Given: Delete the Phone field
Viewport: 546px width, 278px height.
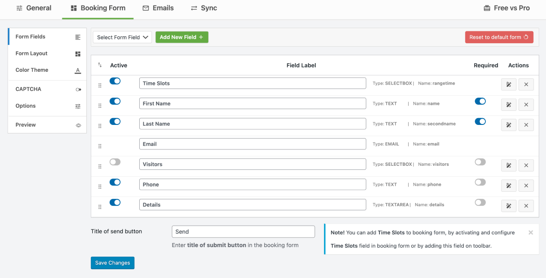Looking at the screenshot, I should [526, 185].
